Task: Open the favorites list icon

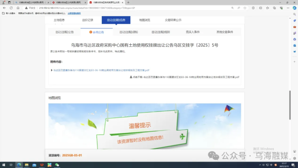Action: coord(267,8)
